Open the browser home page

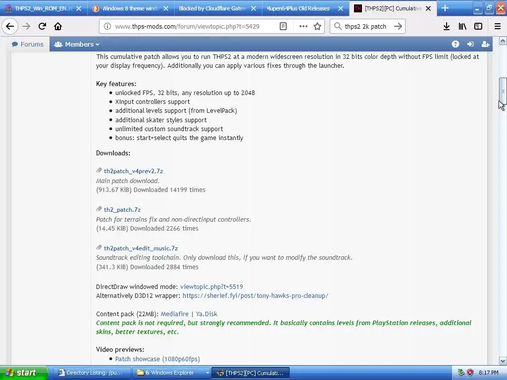[58, 26]
